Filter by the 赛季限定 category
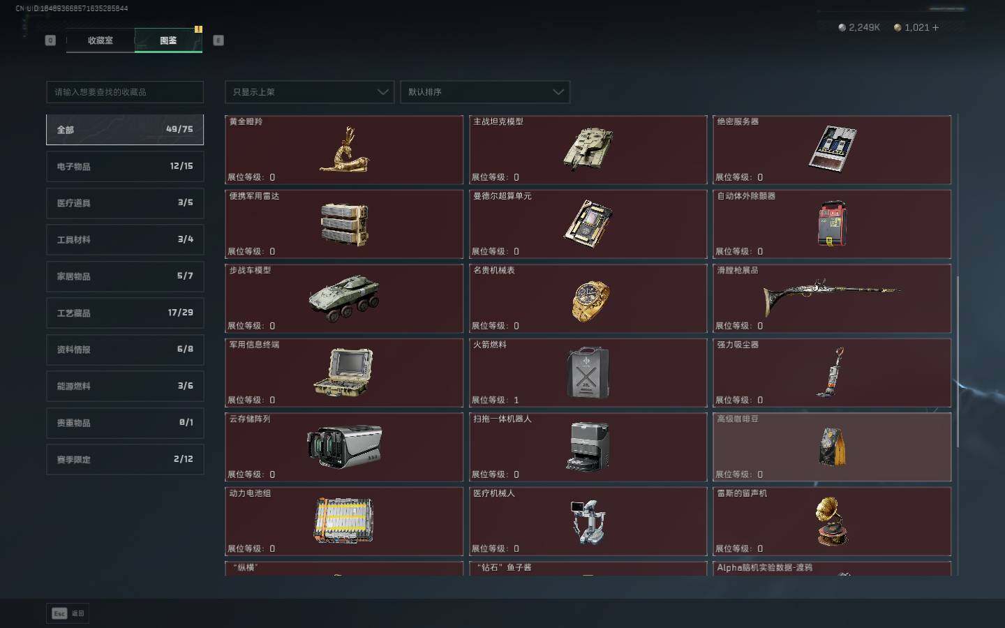 pyautogui.click(x=125, y=459)
